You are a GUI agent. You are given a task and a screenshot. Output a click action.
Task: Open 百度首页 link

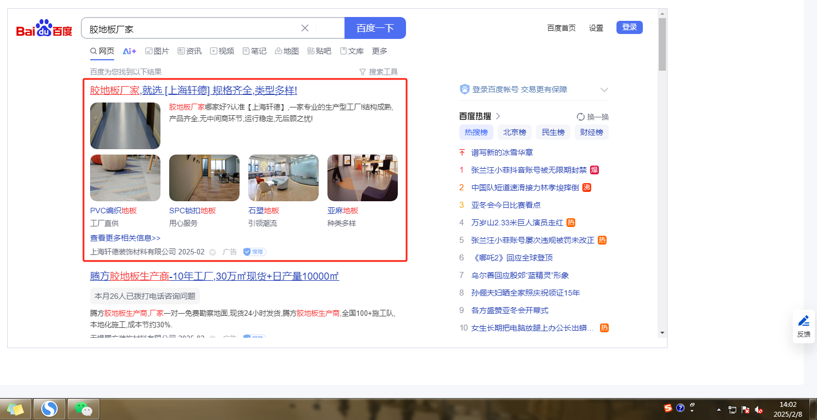coord(562,28)
